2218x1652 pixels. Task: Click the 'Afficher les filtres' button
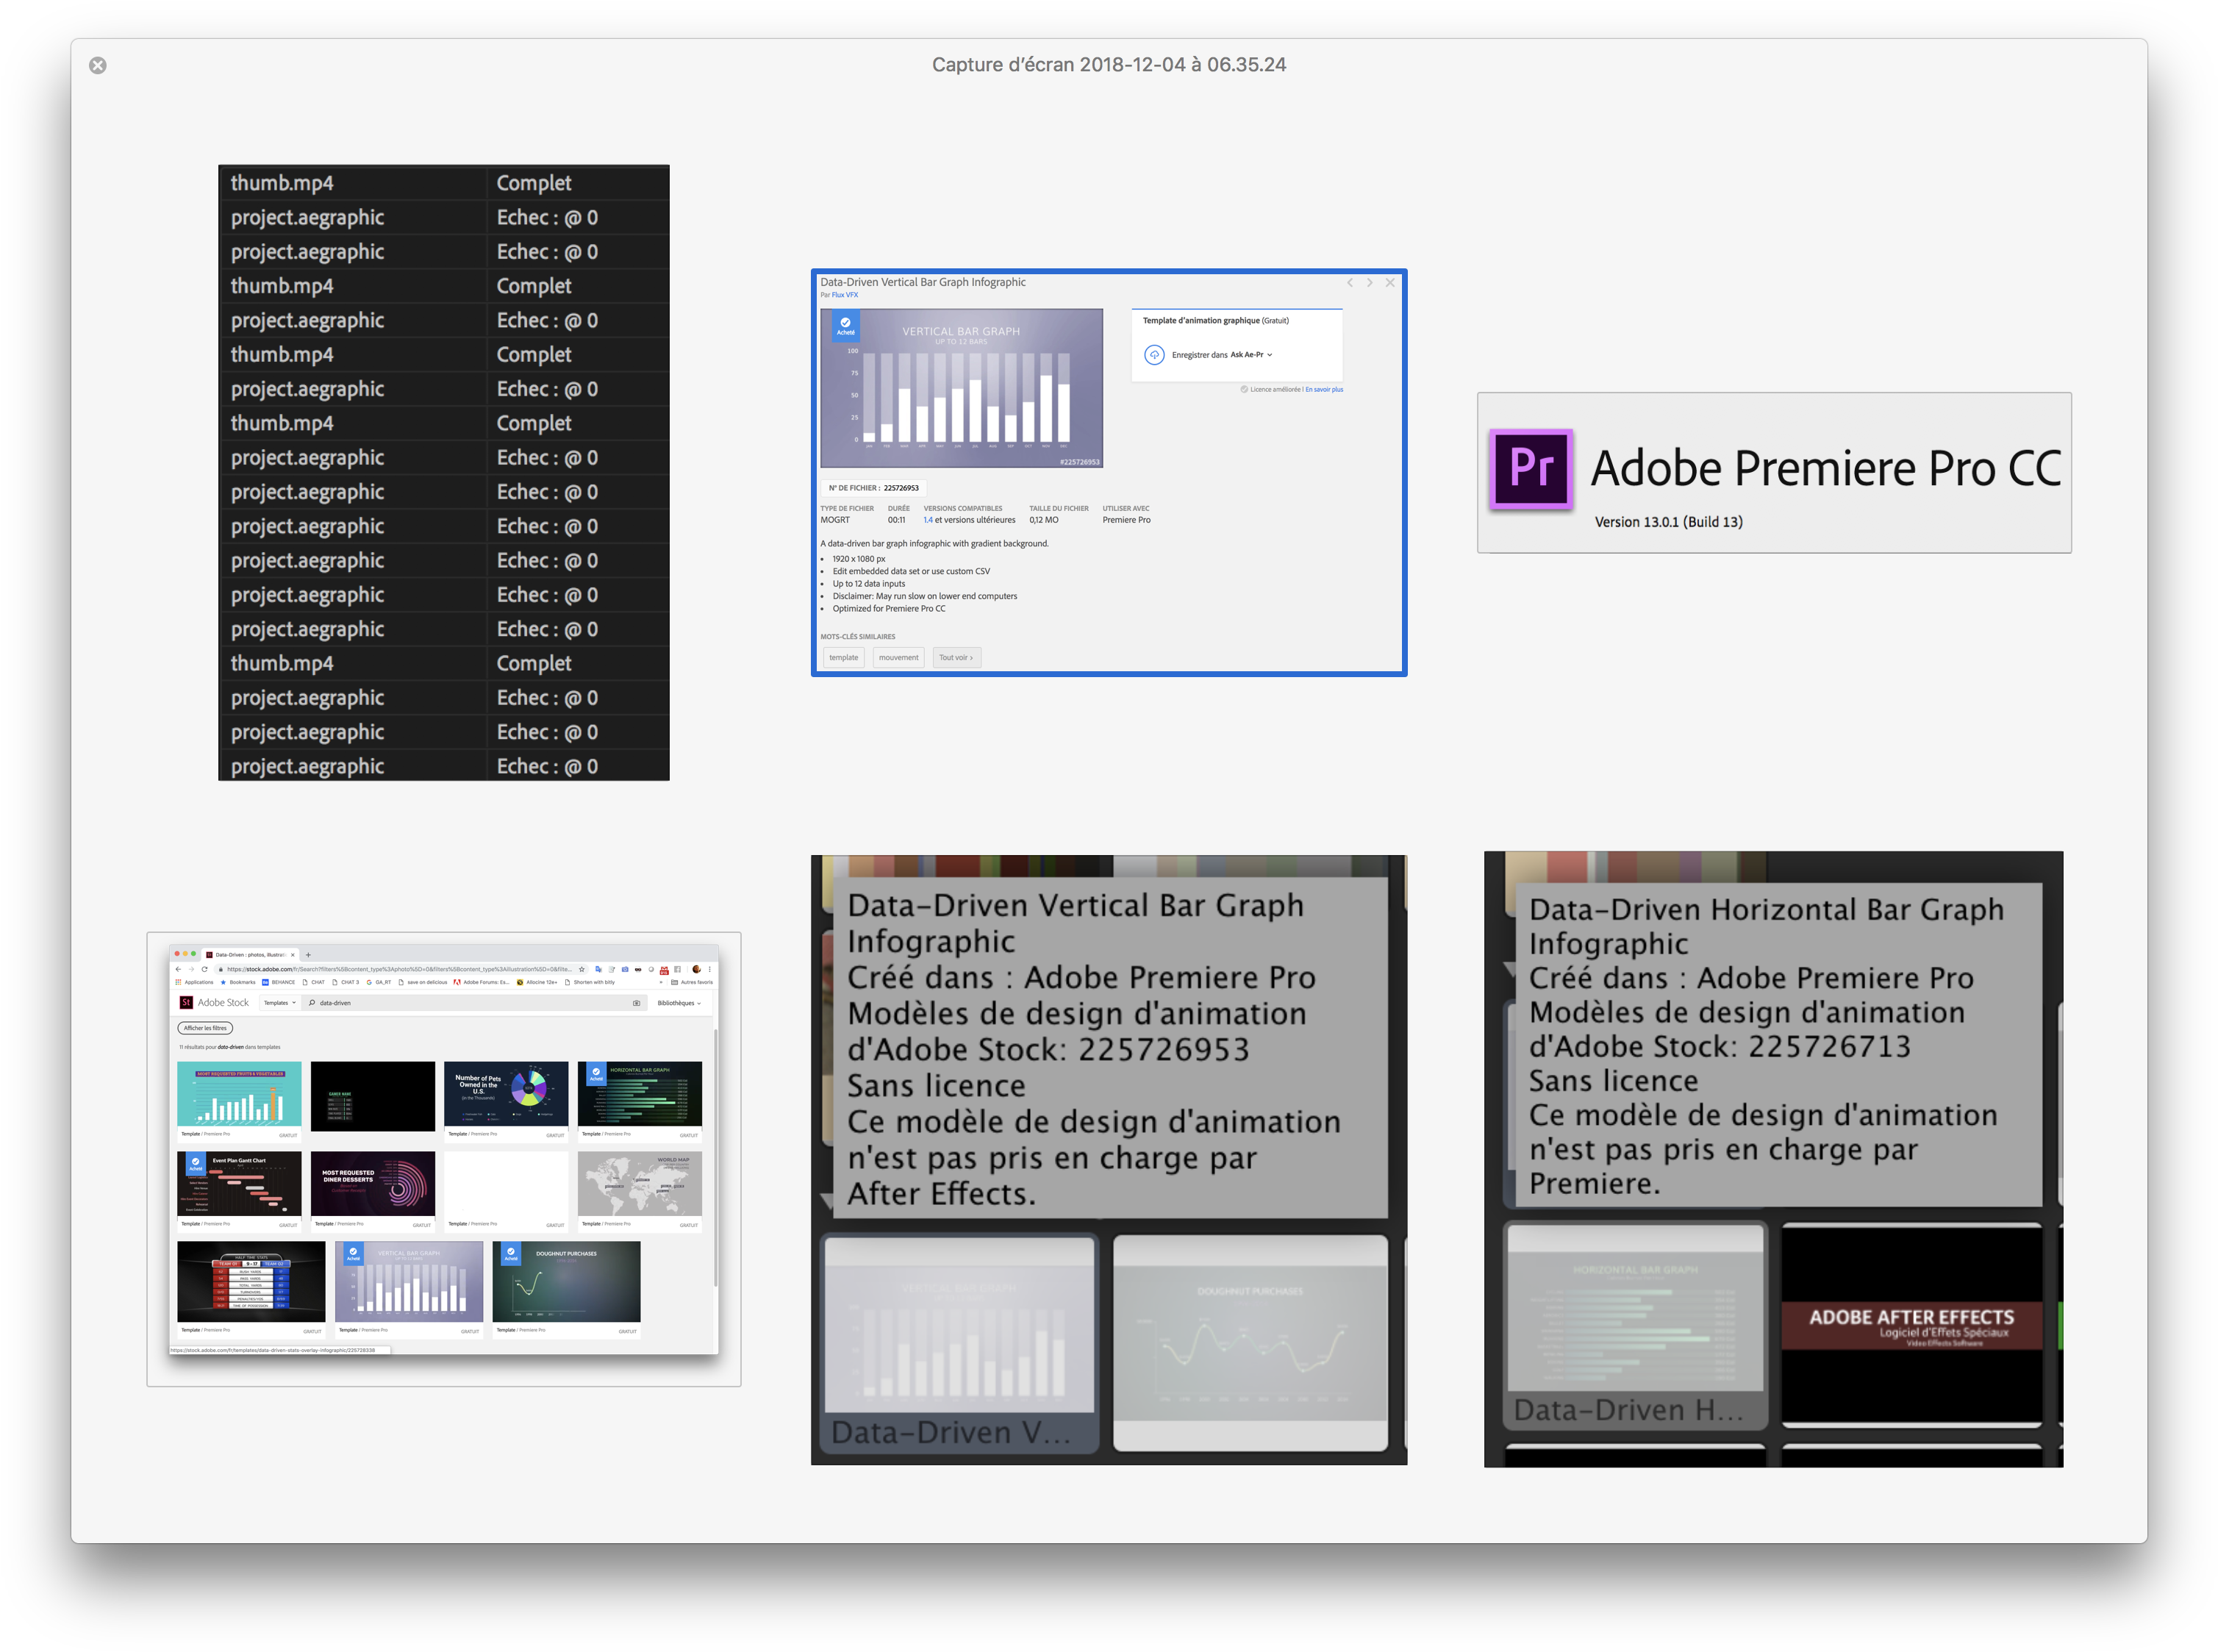pos(205,1028)
